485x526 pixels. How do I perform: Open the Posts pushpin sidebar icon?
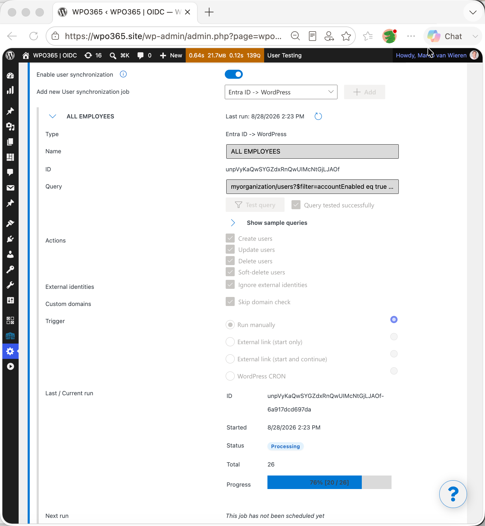click(x=11, y=111)
